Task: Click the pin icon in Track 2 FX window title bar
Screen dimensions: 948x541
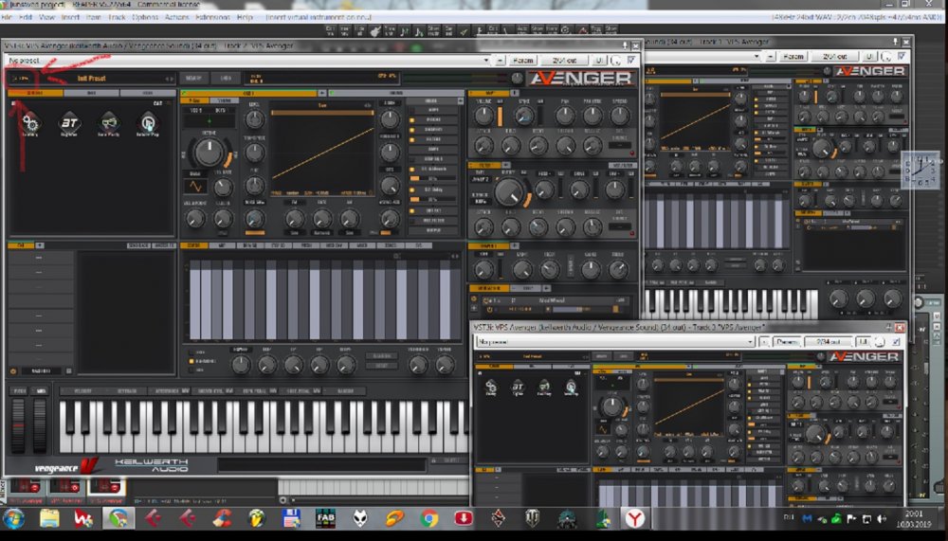Action: click(625, 45)
